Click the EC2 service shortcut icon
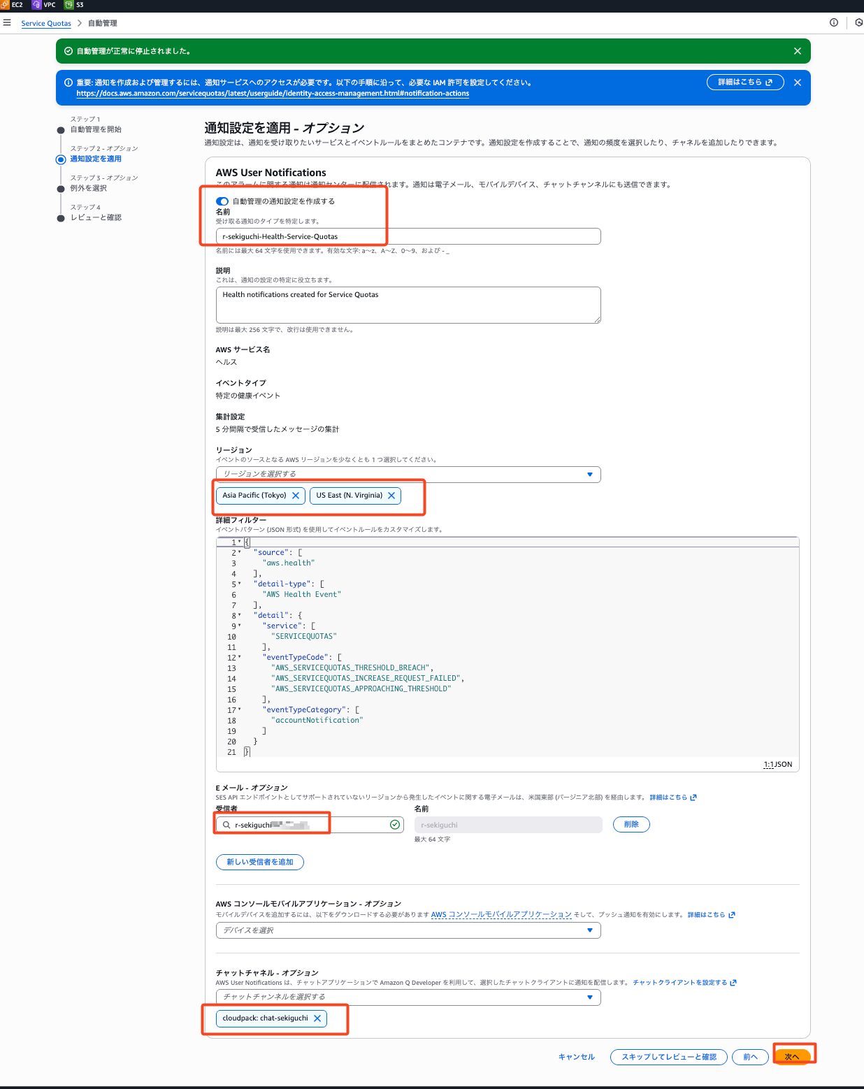Image resolution: width=864 pixels, height=1089 pixels. pyautogui.click(x=6, y=5)
